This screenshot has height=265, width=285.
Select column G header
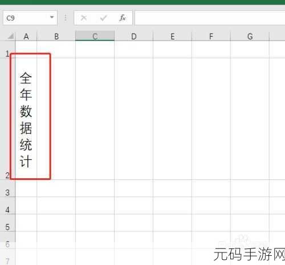pyautogui.click(x=250, y=36)
